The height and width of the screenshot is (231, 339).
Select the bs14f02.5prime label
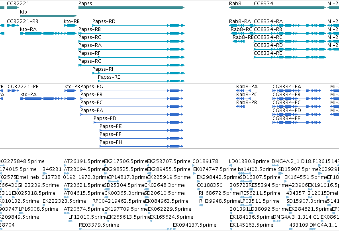click(x=257, y=169)
